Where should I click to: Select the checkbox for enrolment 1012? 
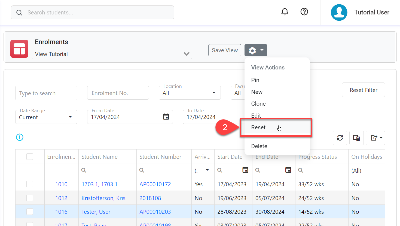point(30,198)
